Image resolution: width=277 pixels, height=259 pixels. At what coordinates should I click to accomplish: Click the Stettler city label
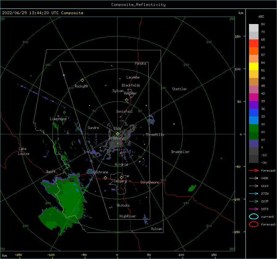tap(179, 89)
